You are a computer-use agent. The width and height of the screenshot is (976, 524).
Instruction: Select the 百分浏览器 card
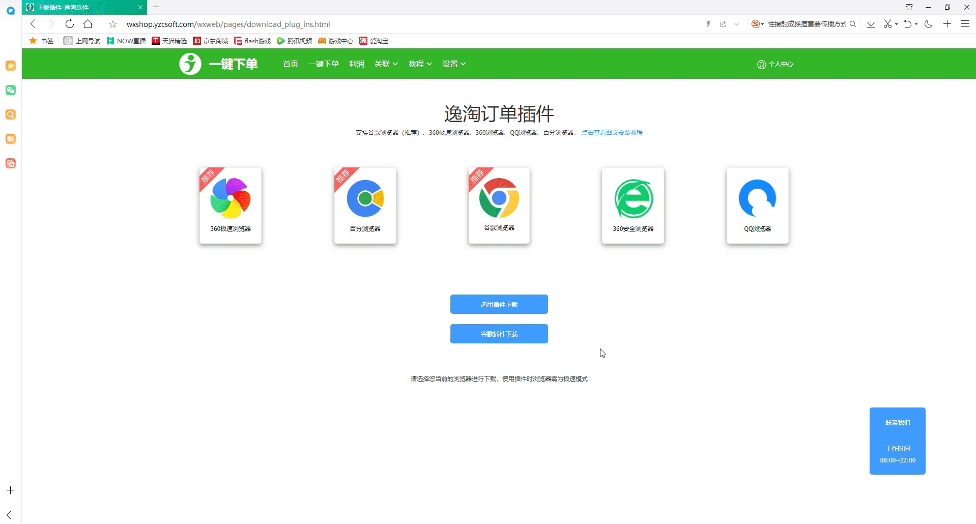[x=365, y=206]
